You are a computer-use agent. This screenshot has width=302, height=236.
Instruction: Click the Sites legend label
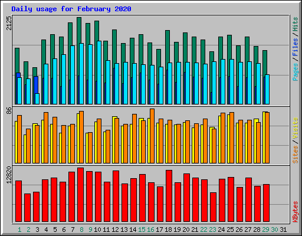[296, 155]
